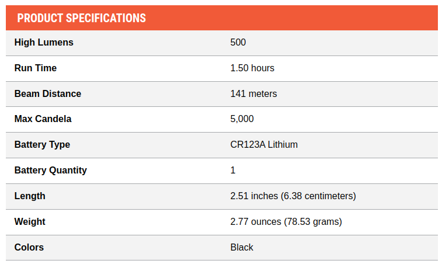Select the Length label
The height and width of the screenshot is (264, 442).
pyautogui.click(x=30, y=196)
